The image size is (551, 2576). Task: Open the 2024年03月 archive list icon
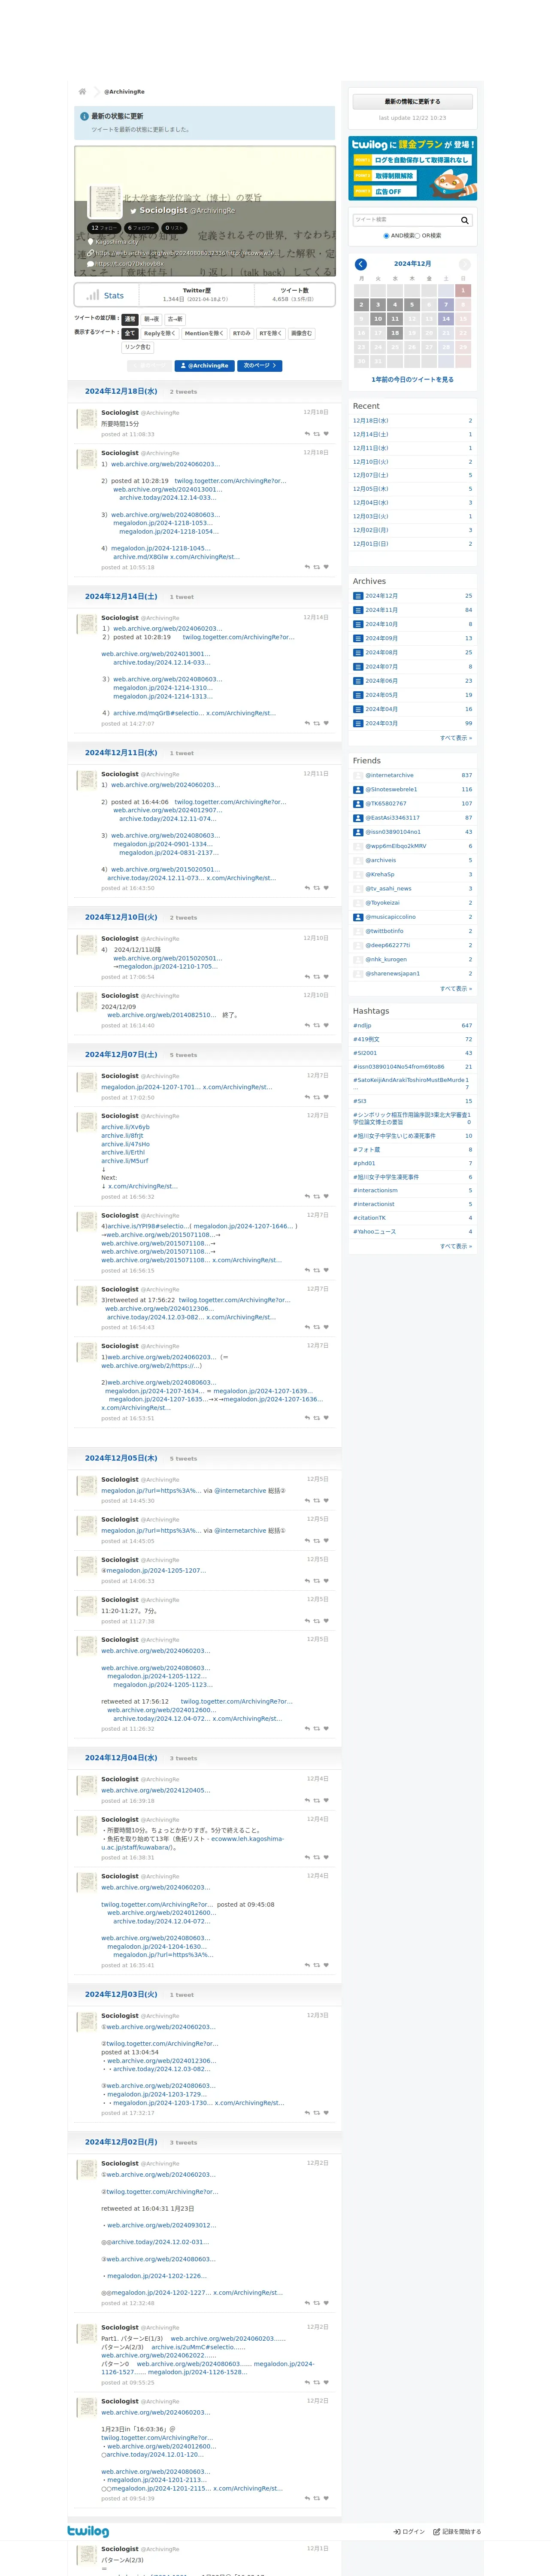(358, 723)
